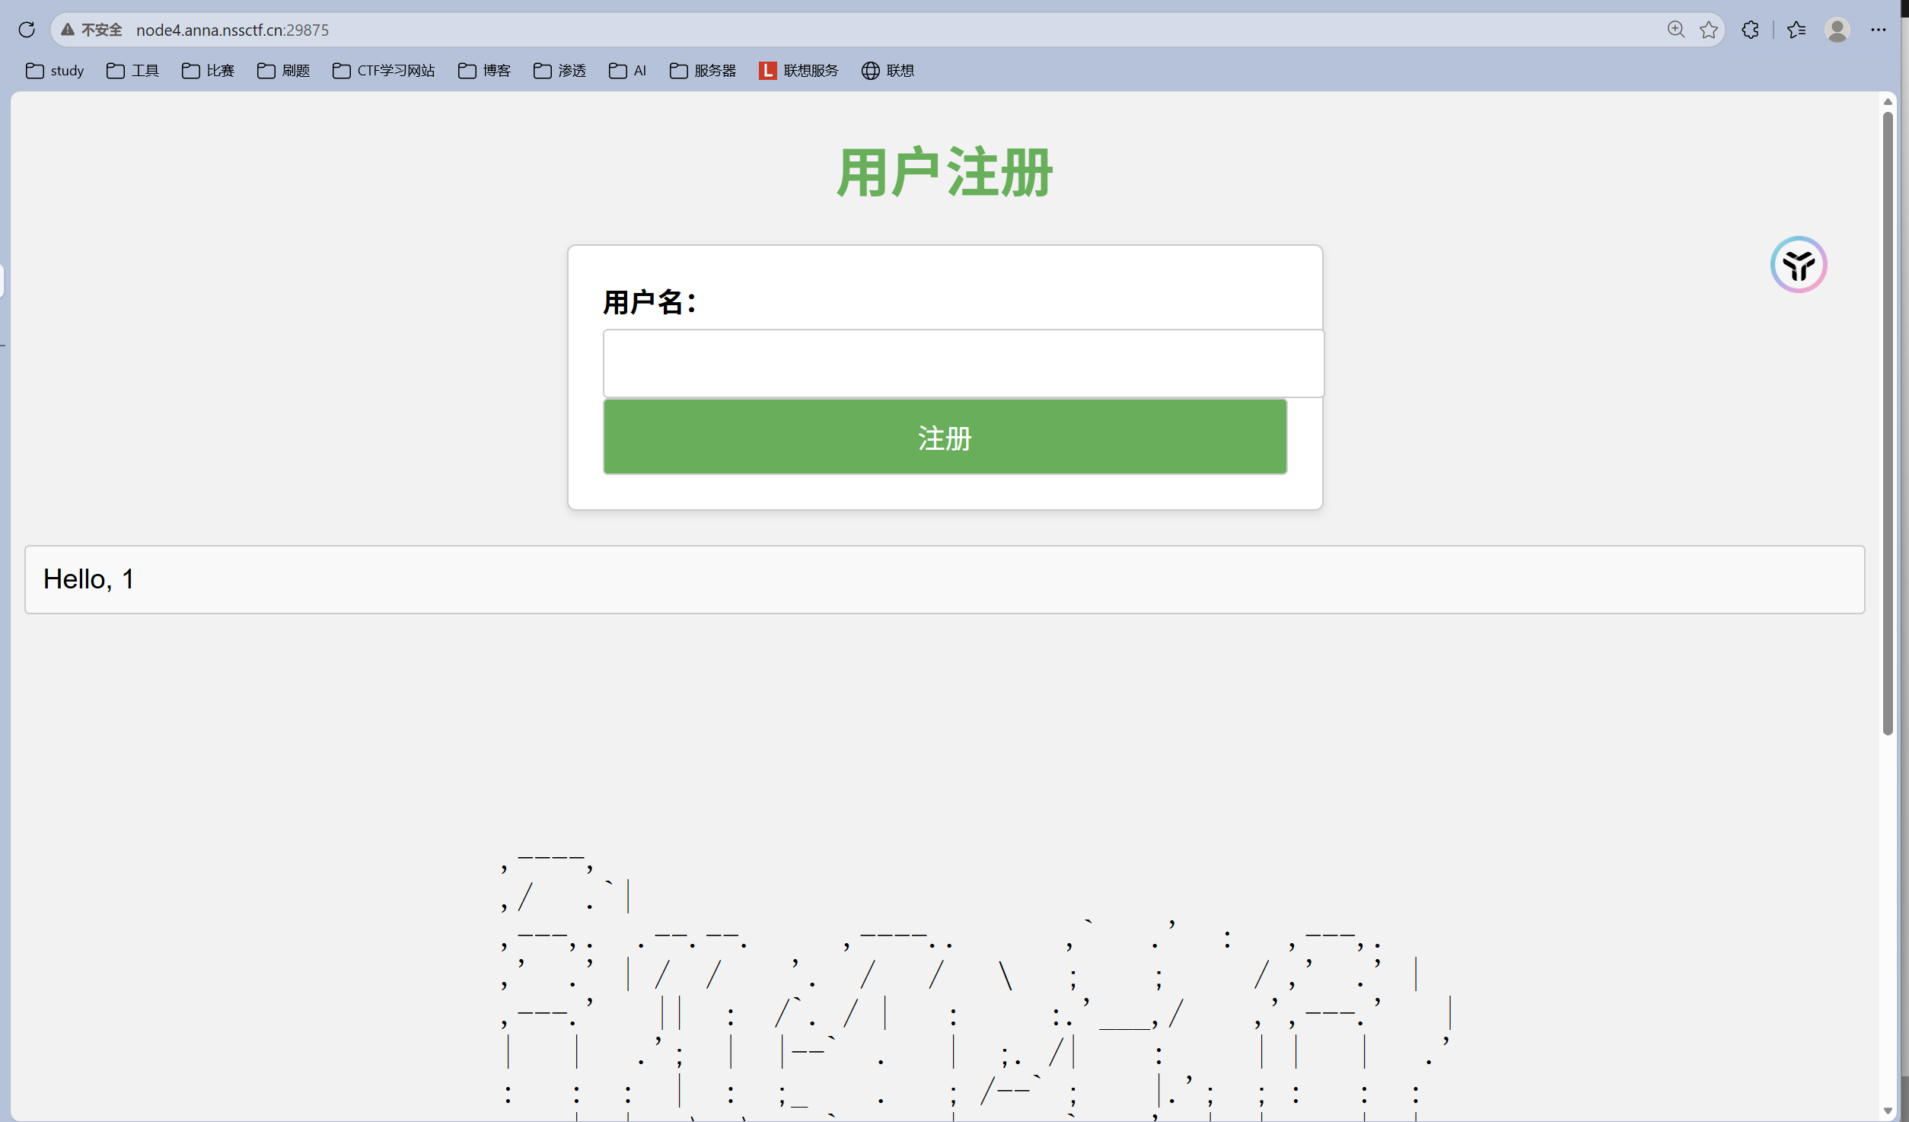Open the 渗透 bookmark folder
Screen dimensions: 1909x1122
(559, 71)
